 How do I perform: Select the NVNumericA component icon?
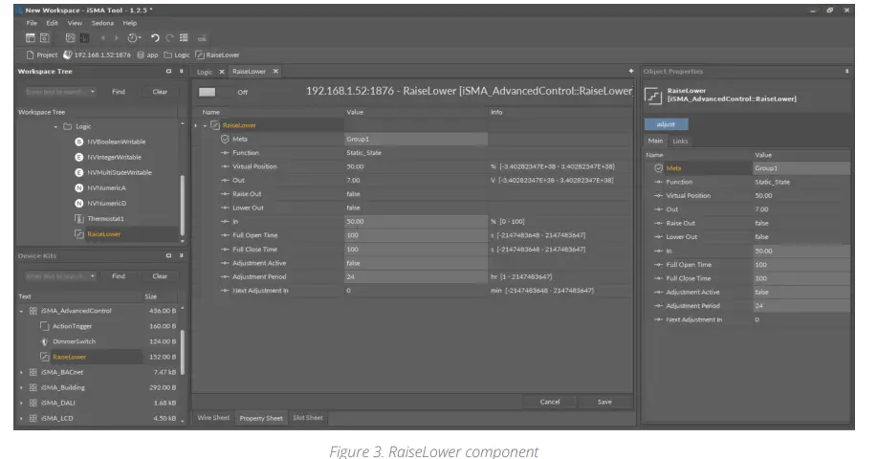(78, 187)
